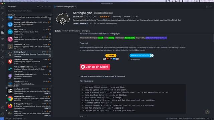214x120 pixels.
Task: Click Donate to our collective button
Action: 141,56
